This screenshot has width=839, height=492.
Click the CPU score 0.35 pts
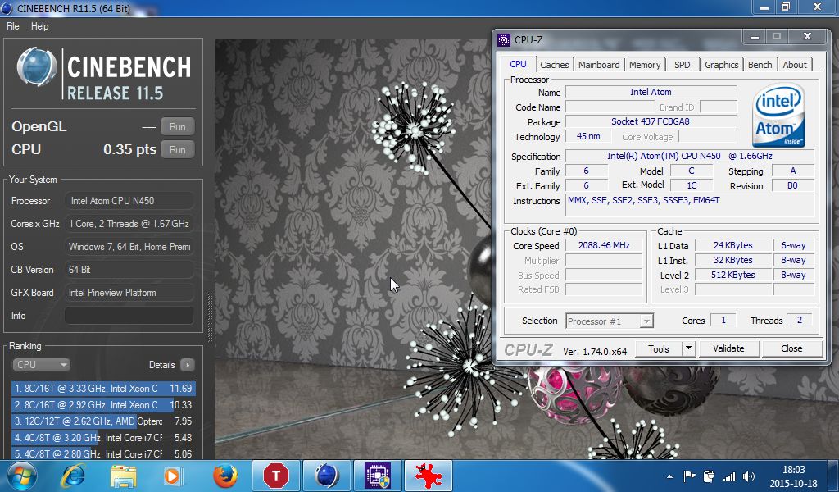(x=130, y=149)
